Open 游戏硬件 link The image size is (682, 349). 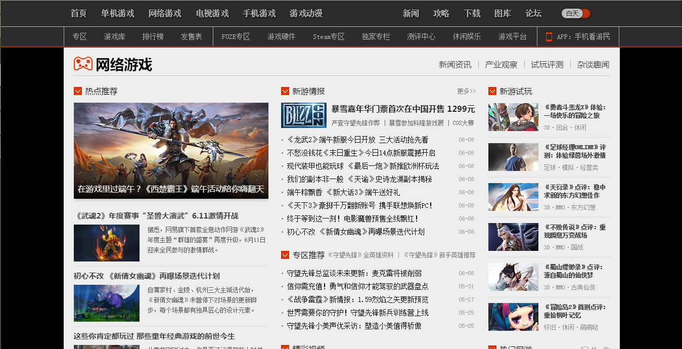(282, 36)
